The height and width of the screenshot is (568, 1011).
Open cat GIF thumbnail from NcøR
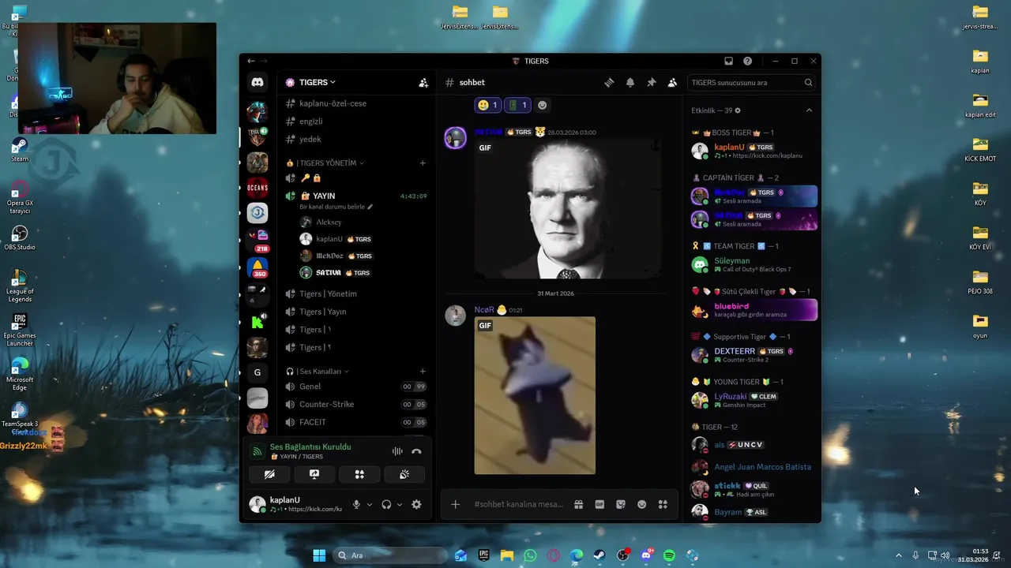535,395
